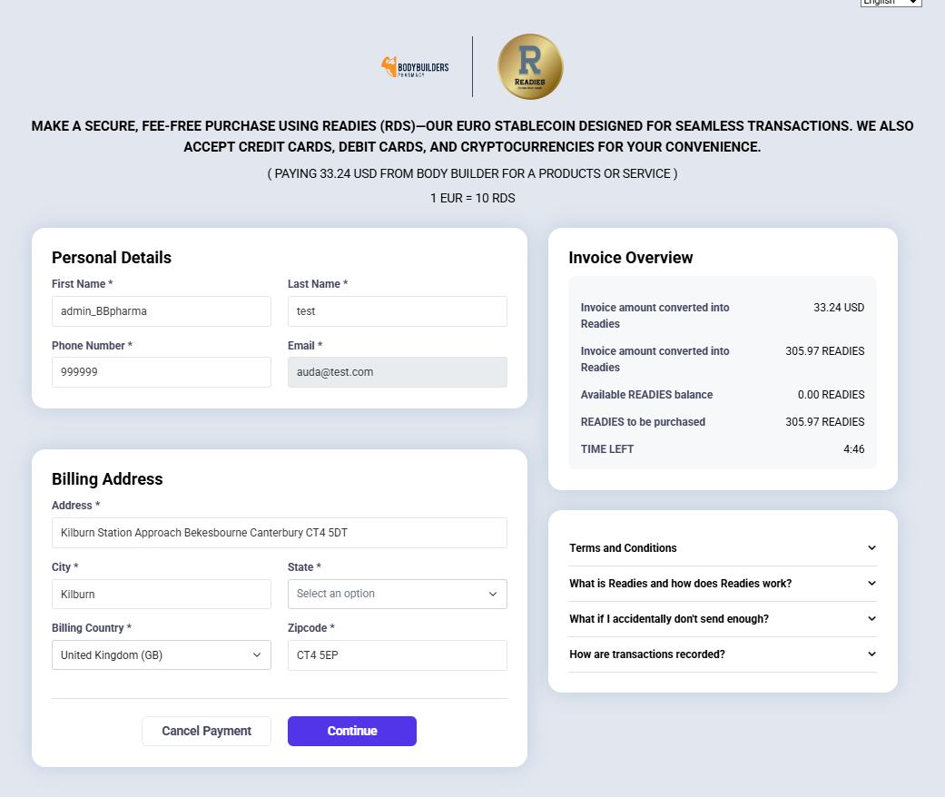
Task: Click the gold Readies coin logo
Action: tap(530, 67)
